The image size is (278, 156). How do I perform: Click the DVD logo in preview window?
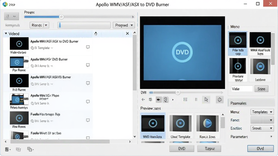click(182, 52)
